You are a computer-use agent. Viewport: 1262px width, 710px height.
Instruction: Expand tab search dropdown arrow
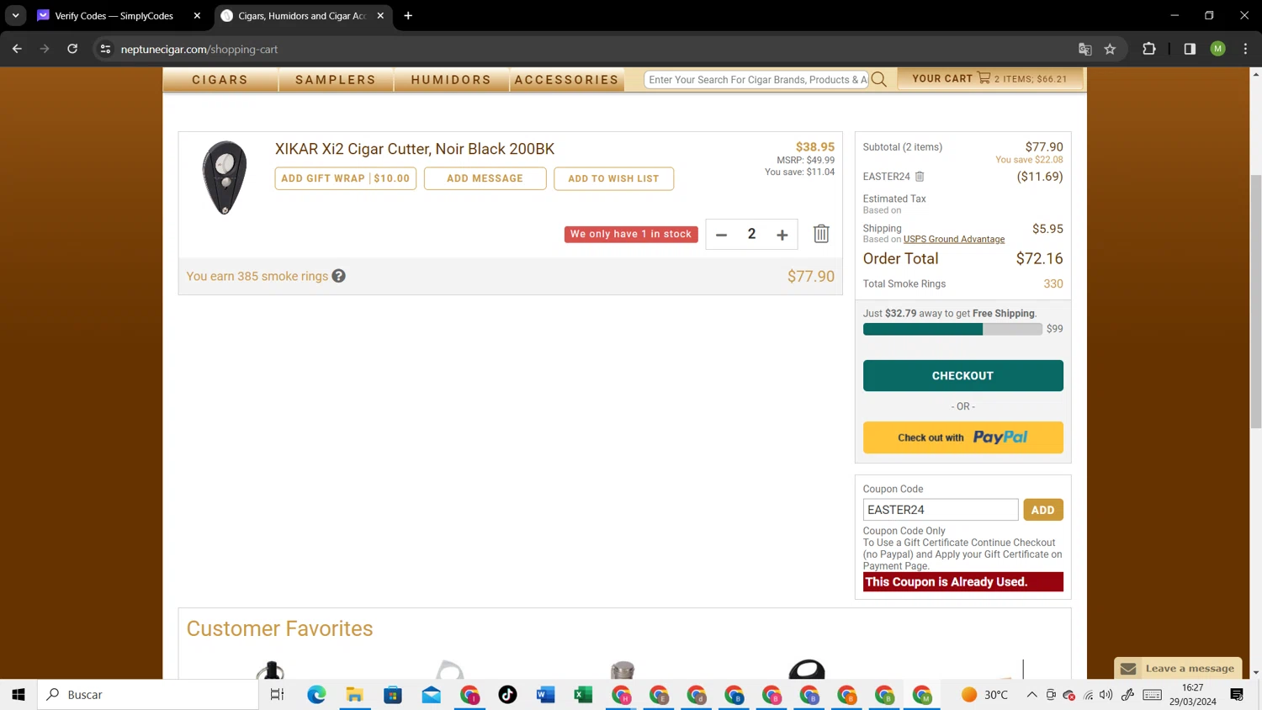[15, 15]
